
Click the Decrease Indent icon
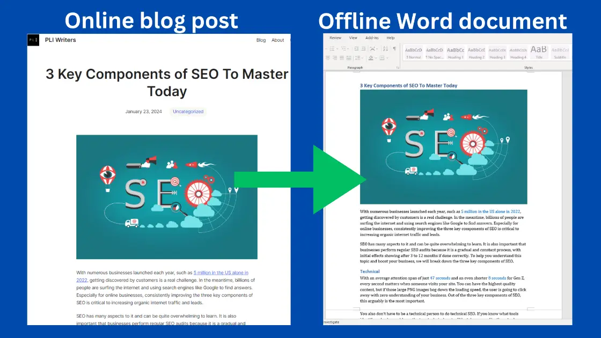pos(356,48)
